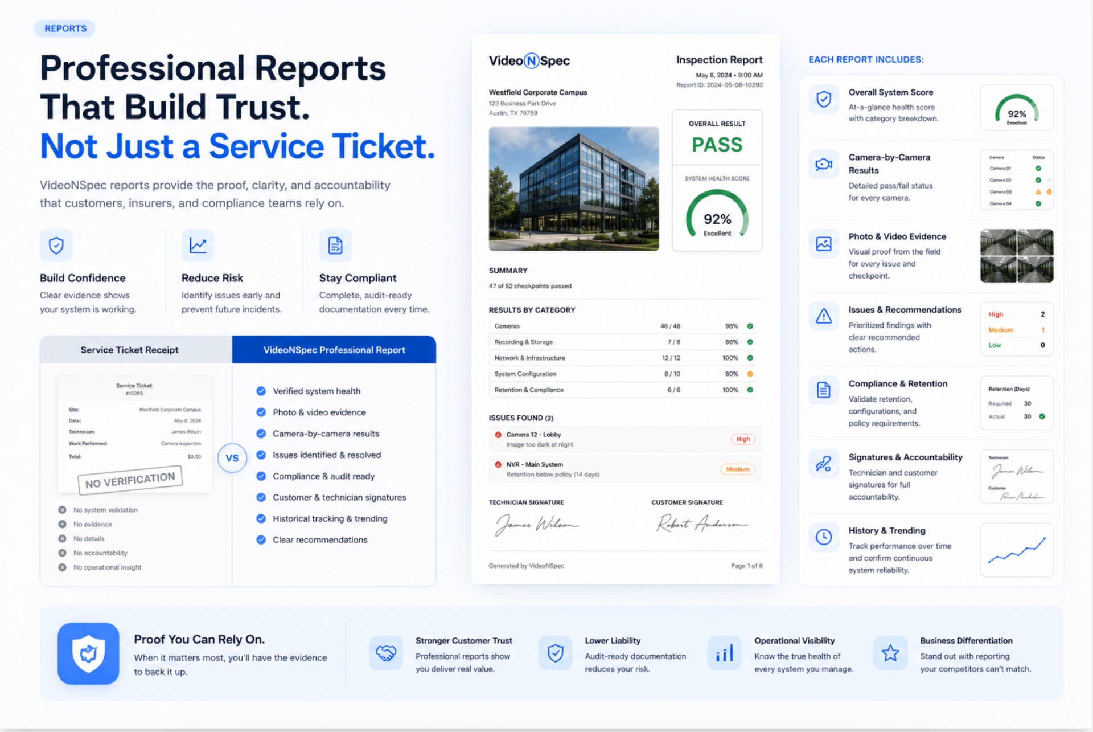Click the Compliance & Retention document icon
Image resolution: width=1093 pixels, height=732 pixels.
[x=824, y=390]
